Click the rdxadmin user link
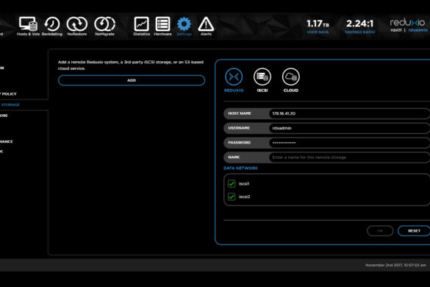The height and width of the screenshot is (287, 430). click(x=418, y=30)
